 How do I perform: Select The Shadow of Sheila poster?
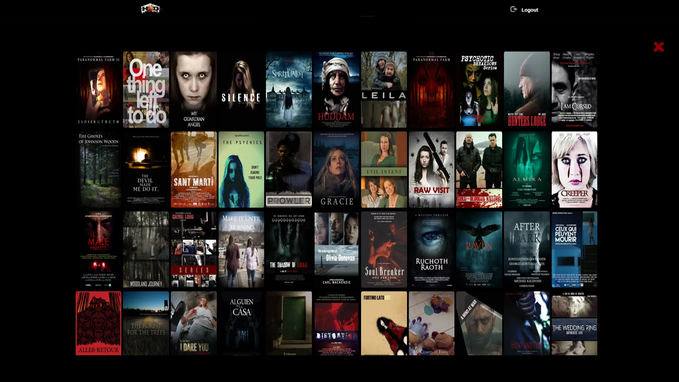(x=289, y=249)
